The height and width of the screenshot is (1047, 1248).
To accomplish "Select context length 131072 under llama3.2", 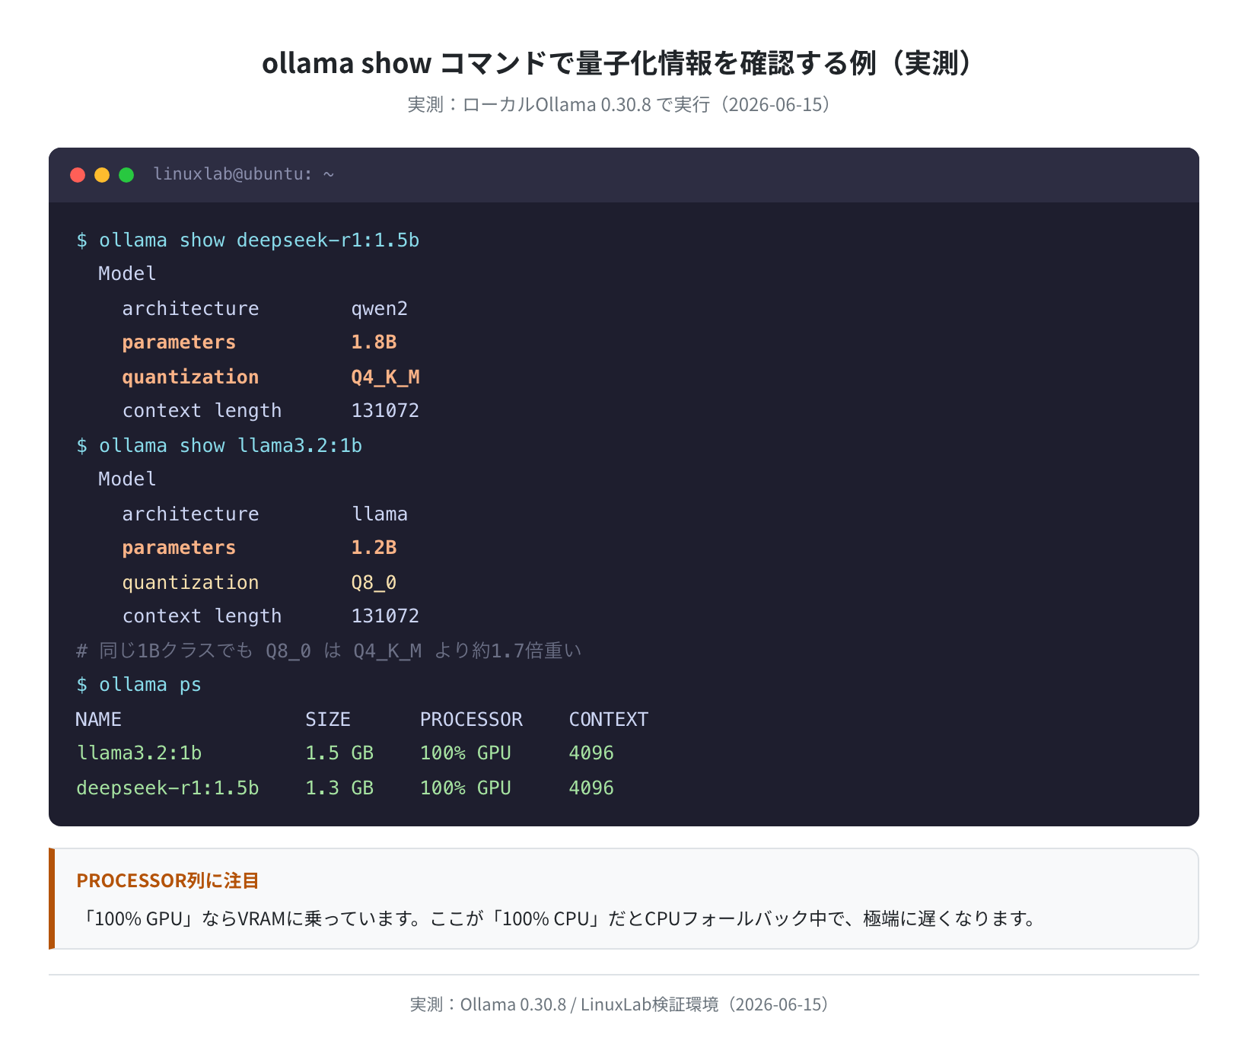I will tap(385, 616).
